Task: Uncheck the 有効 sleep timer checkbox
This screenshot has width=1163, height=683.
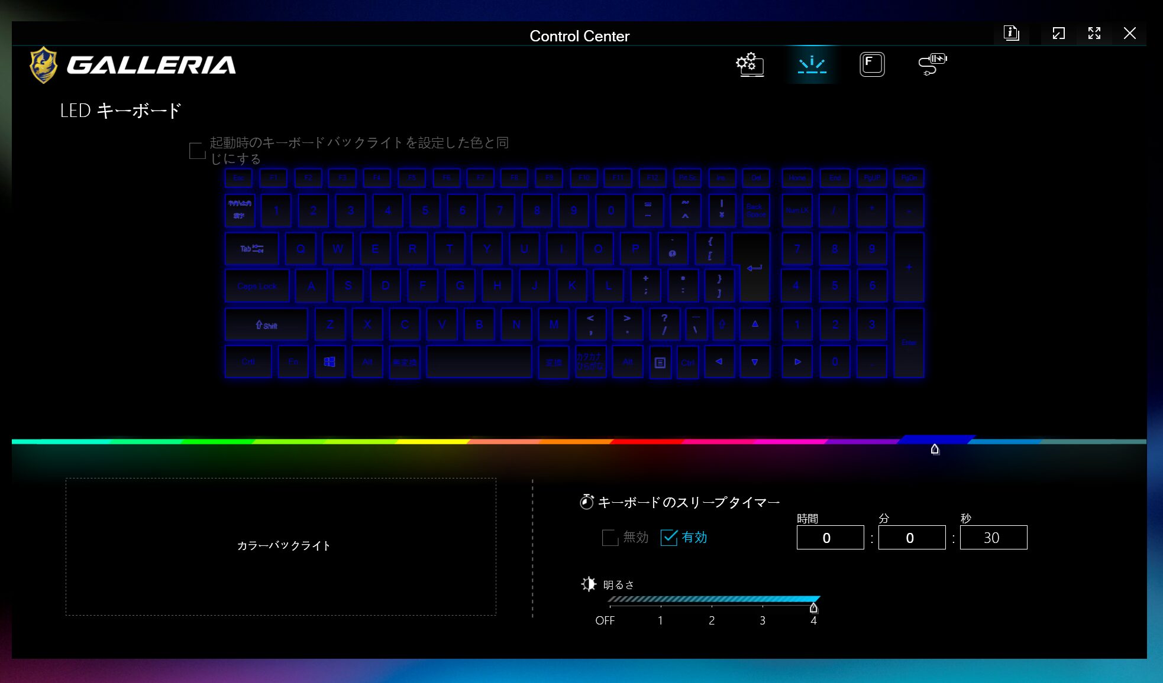Action: point(669,538)
